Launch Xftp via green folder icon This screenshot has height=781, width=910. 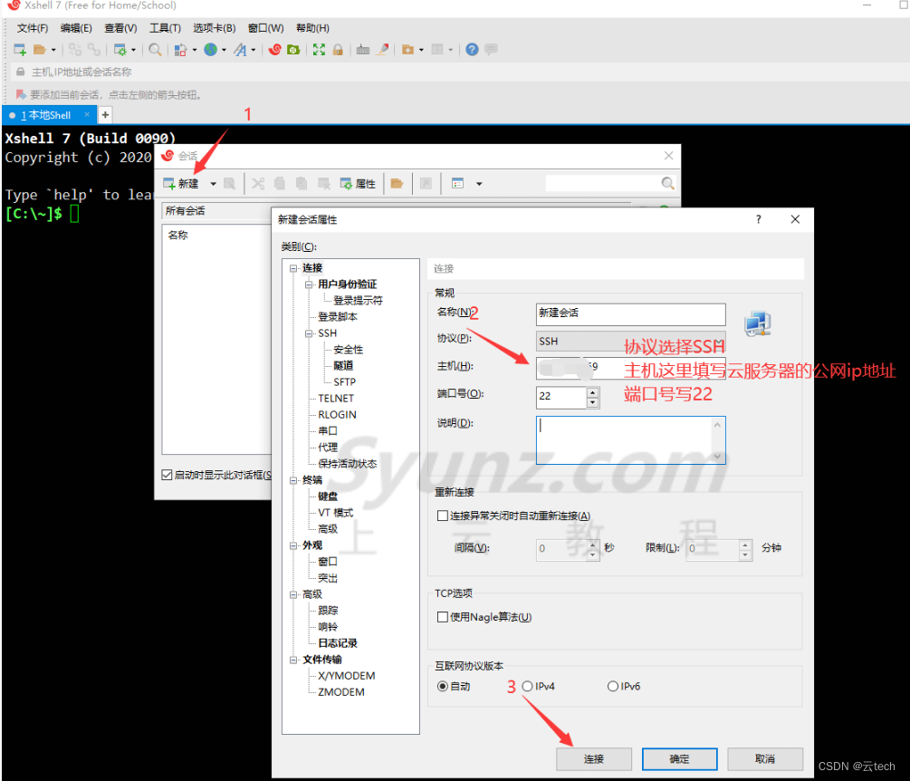pyautogui.click(x=293, y=50)
